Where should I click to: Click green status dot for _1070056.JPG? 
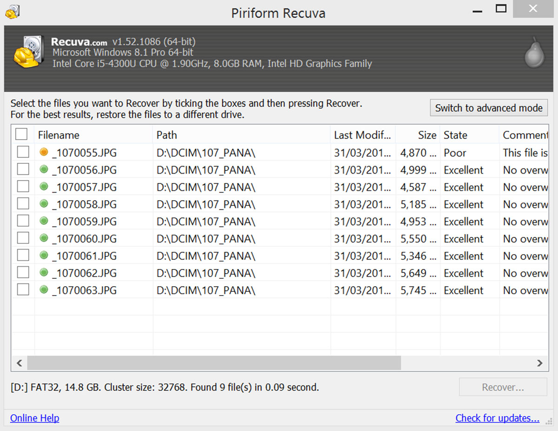click(44, 169)
